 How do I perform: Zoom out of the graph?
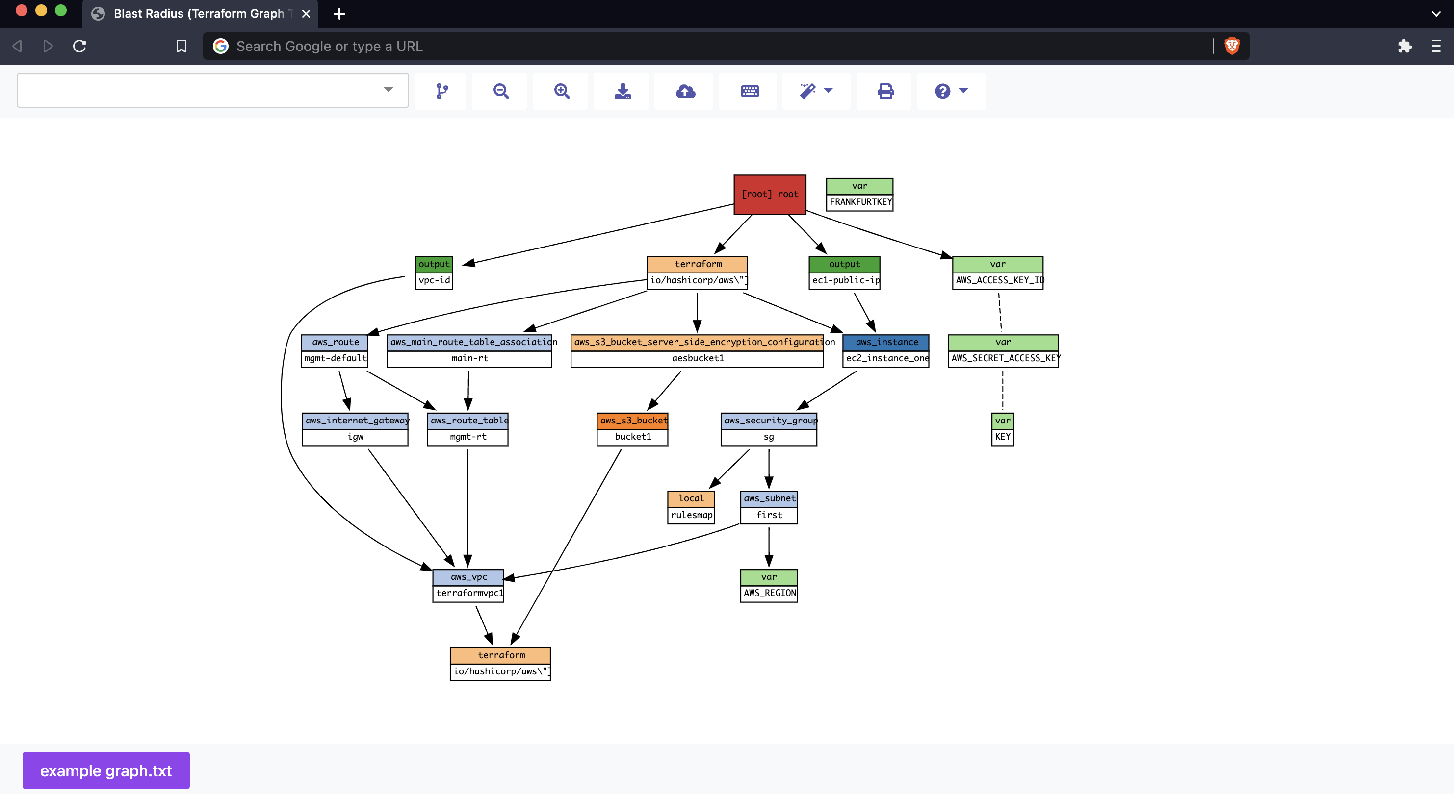click(501, 91)
